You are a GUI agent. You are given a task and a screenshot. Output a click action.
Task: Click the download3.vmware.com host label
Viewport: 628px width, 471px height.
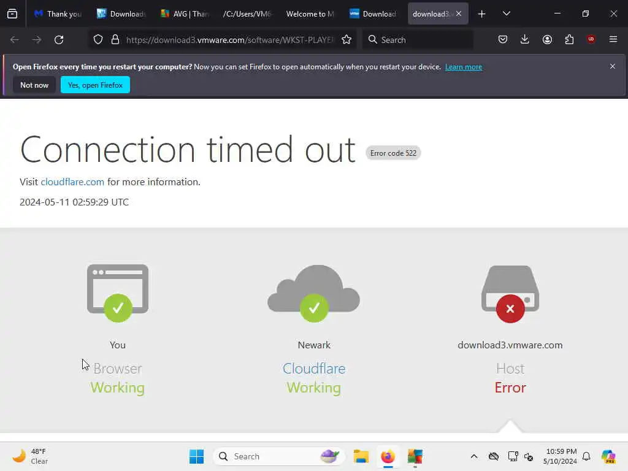tap(510, 345)
